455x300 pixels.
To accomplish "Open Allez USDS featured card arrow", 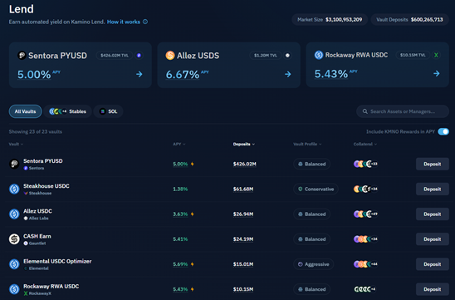I will (288, 74).
